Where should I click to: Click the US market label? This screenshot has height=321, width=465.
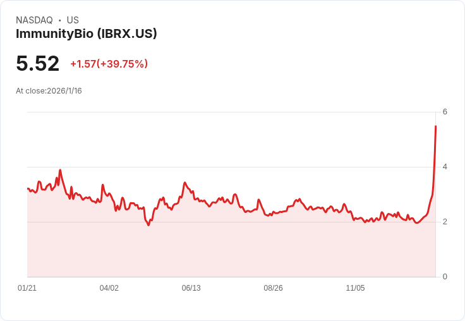[73, 20]
